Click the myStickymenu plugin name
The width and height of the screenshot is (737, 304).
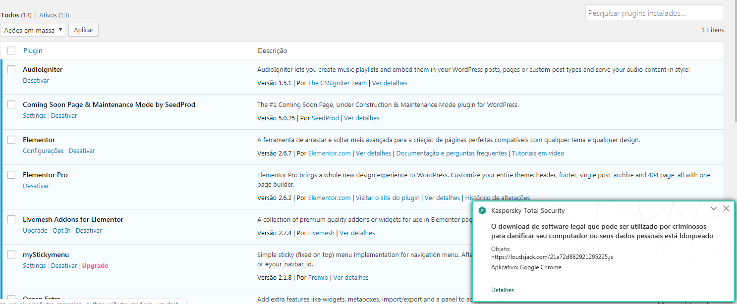click(x=46, y=254)
